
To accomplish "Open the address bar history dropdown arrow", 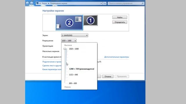I will point(101,3).
